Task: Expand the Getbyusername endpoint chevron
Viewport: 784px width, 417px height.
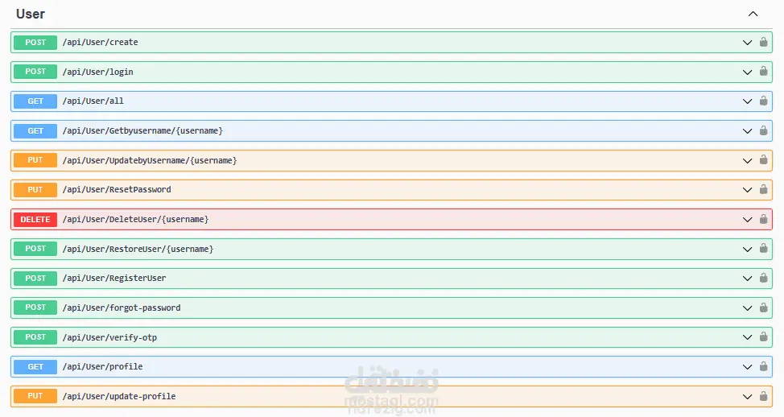Action: point(748,131)
